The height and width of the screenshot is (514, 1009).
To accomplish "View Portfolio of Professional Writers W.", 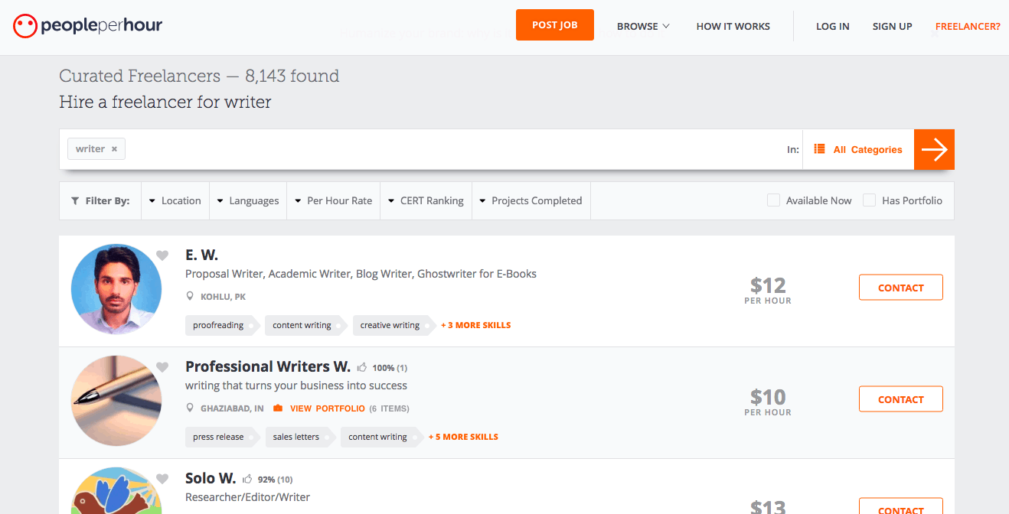I will [328, 408].
